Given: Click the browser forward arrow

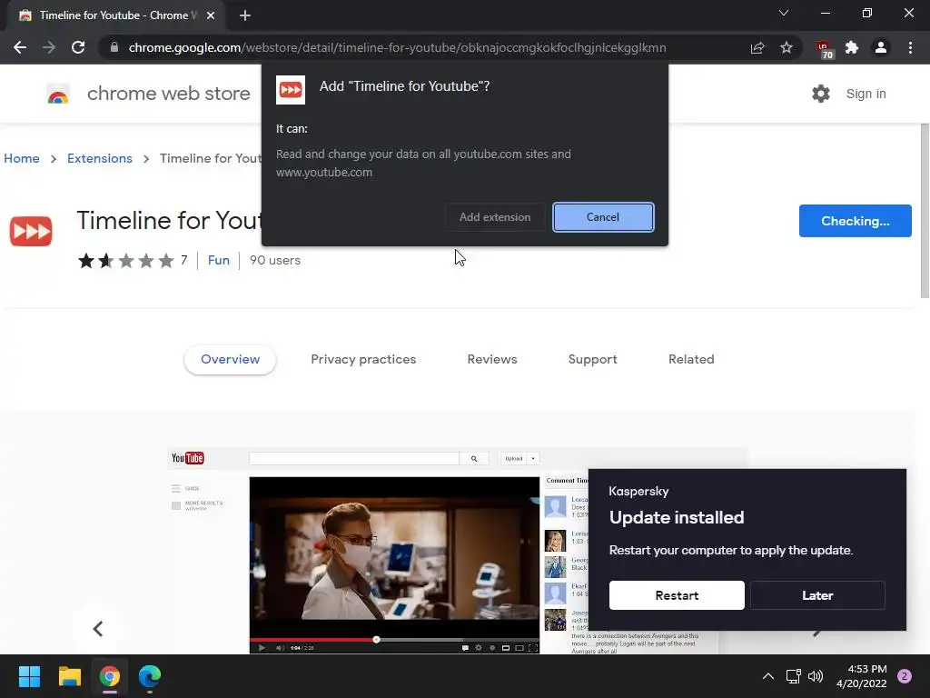Looking at the screenshot, I should (49, 47).
